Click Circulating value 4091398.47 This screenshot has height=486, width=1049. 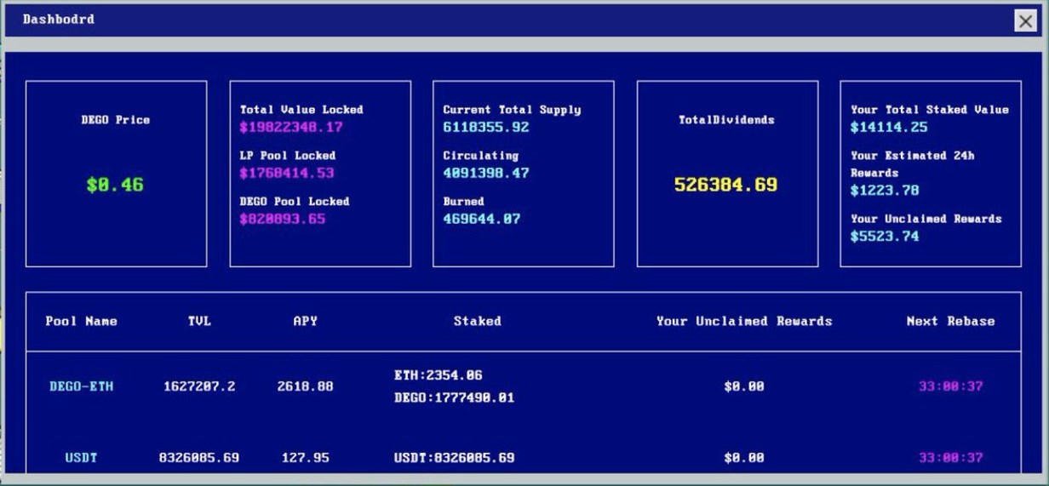click(486, 174)
